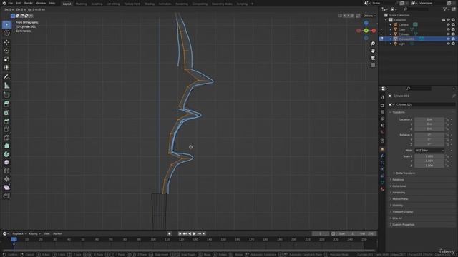Choose the Edge Slide tool
The height and width of the screenshot is (257, 458).
[6, 171]
